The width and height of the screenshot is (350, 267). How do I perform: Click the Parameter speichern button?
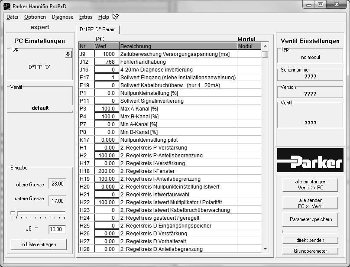click(x=310, y=219)
